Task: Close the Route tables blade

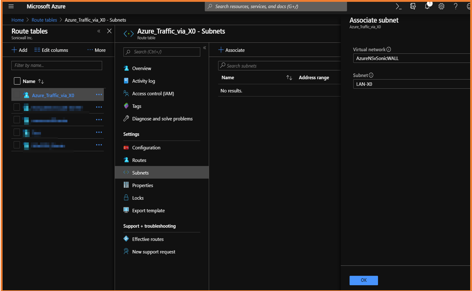Action: tap(109, 31)
